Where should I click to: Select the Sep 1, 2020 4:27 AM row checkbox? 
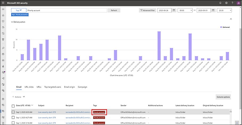(13, 118)
